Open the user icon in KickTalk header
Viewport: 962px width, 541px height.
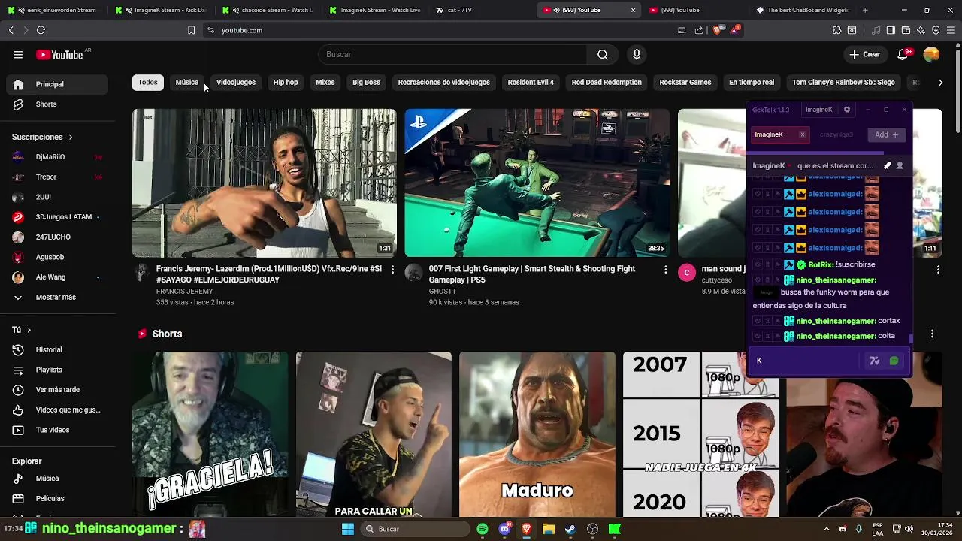click(x=900, y=165)
